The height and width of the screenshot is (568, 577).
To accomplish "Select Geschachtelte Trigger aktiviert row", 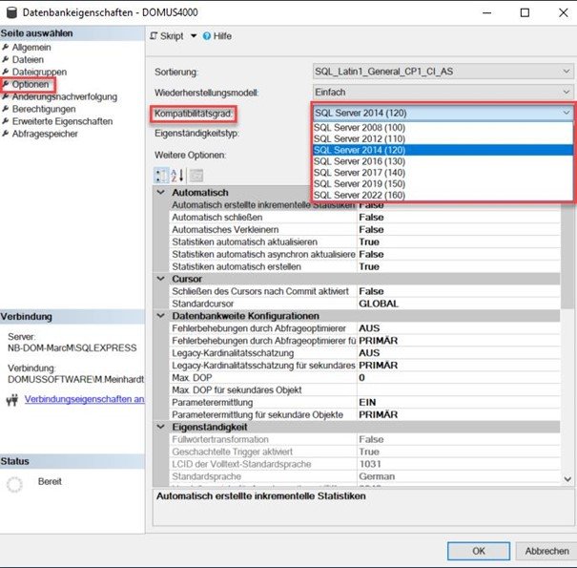I will click(x=364, y=452).
